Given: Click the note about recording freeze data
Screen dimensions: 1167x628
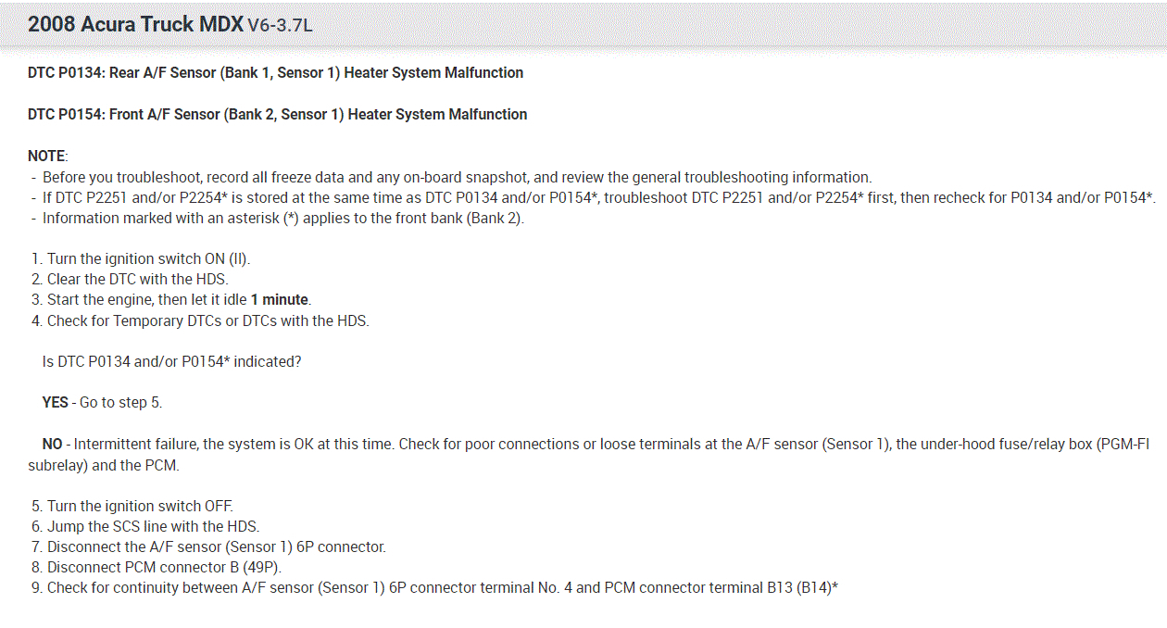Looking at the screenshot, I should click(457, 177).
